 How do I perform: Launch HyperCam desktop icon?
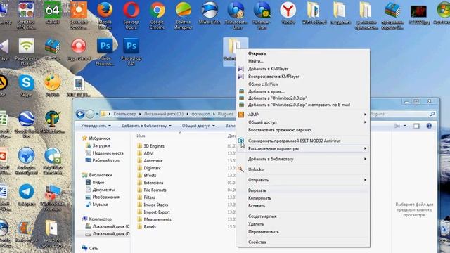point(79,49)
